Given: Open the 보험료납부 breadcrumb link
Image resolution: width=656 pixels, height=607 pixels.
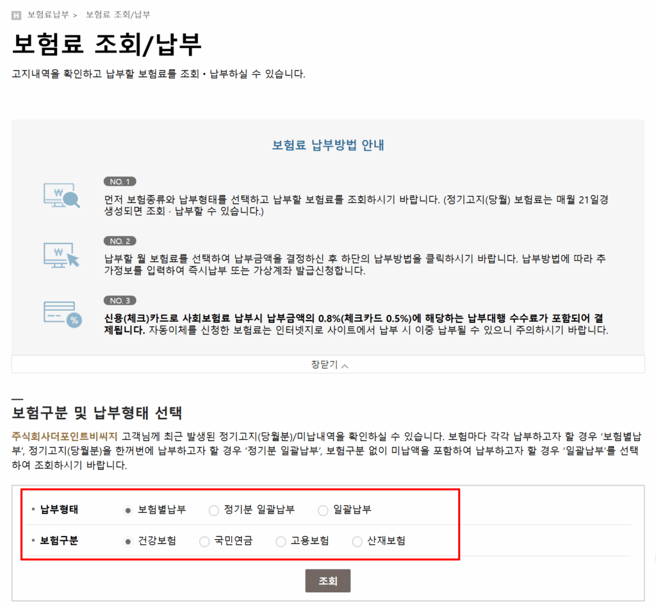Looking at the screenshot, I should coord(48,14).
